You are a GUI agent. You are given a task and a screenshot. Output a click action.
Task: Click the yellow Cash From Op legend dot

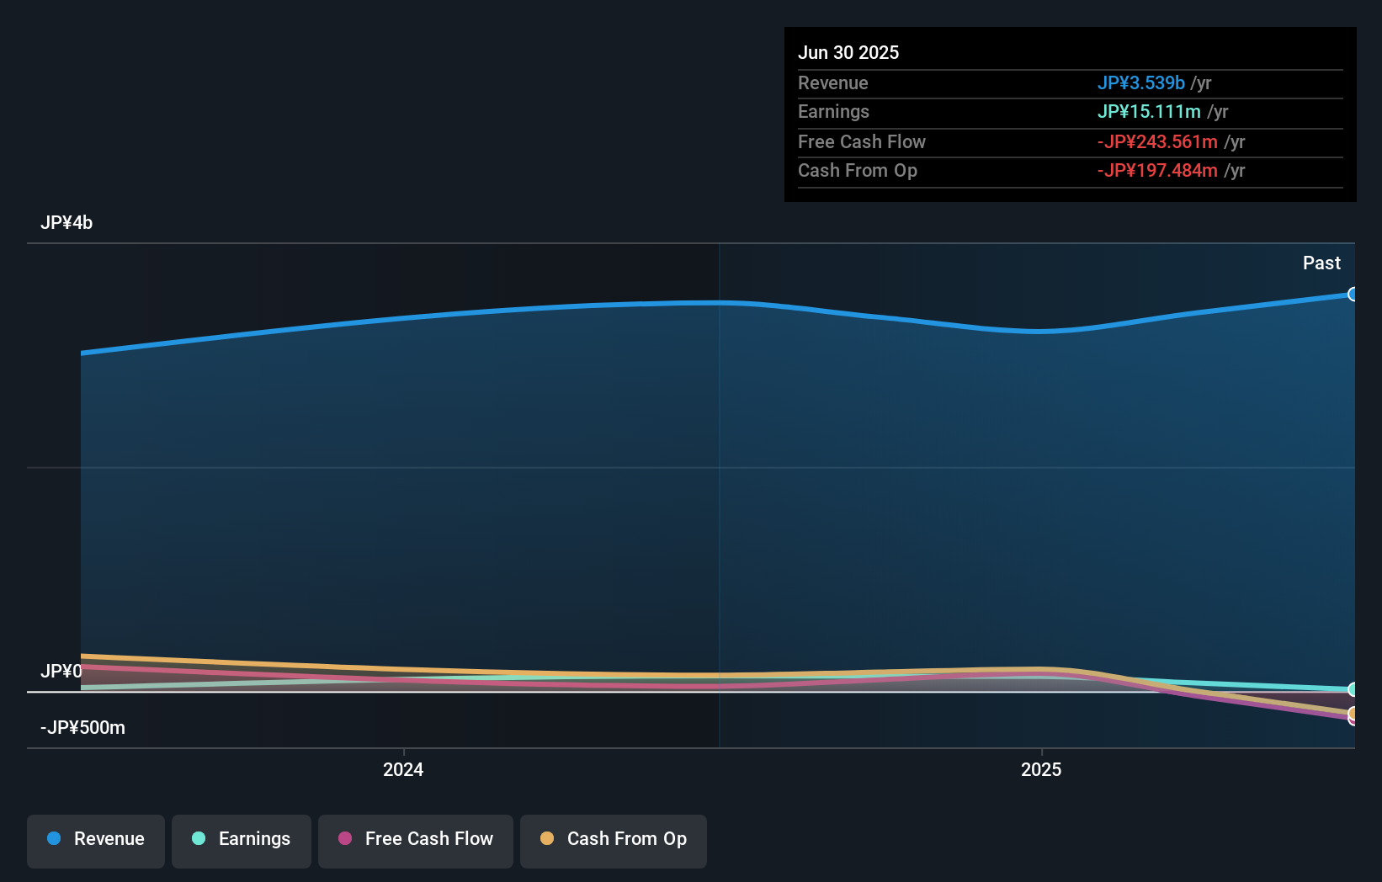pyautogui.click(x=547, y=838)
